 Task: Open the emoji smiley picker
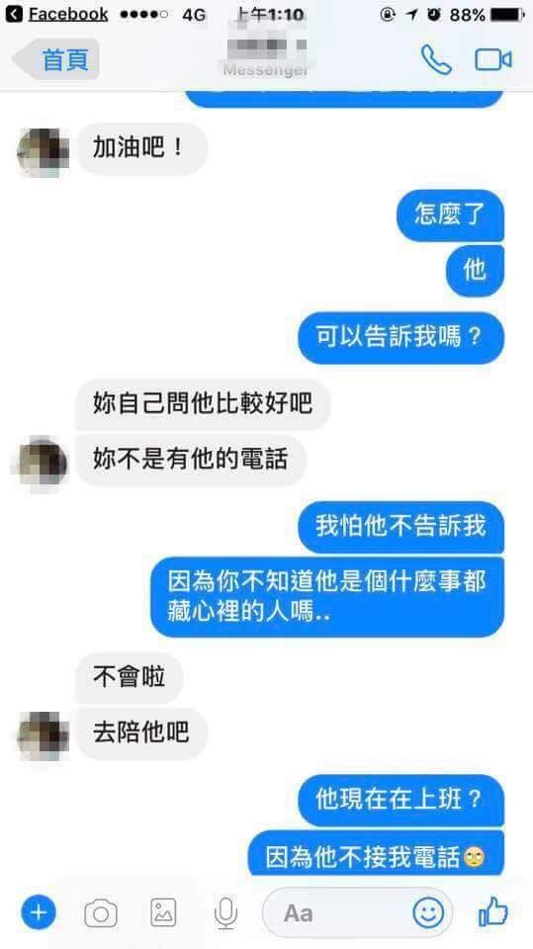click(x=428, y=912)
